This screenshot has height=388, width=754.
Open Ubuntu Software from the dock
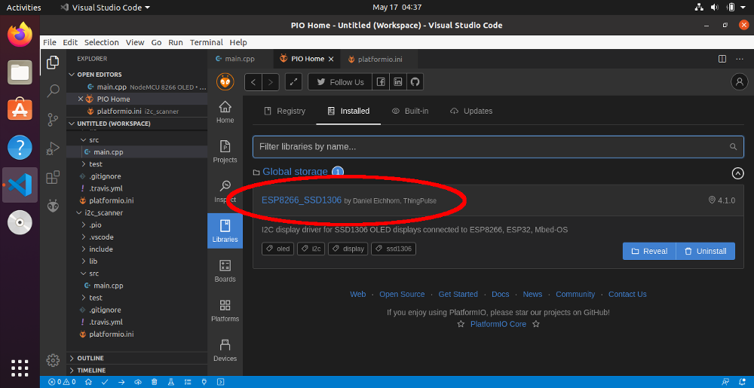[20, 110]
